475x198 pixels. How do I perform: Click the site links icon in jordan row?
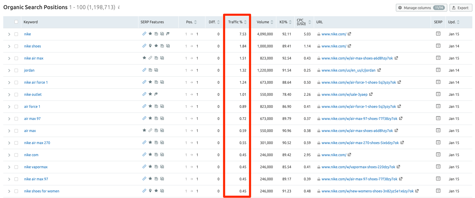144,70
